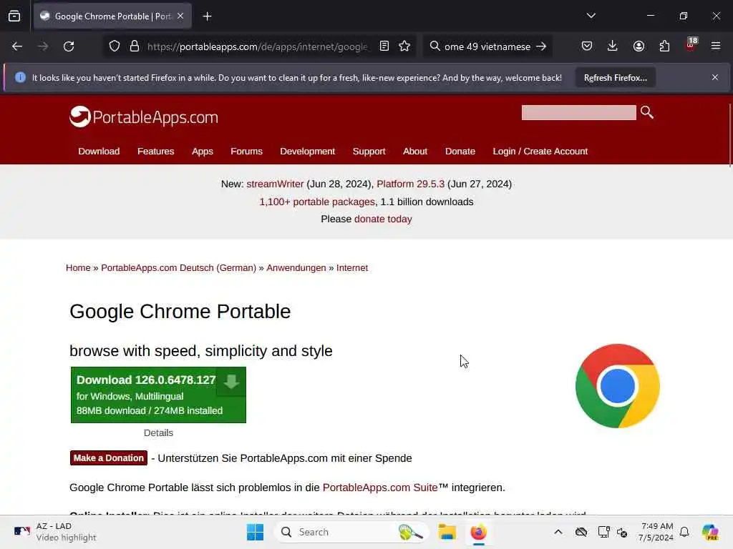733x549 pixels.
Task: Launch Copilot from the taskbar
Action: coord(710,532)
